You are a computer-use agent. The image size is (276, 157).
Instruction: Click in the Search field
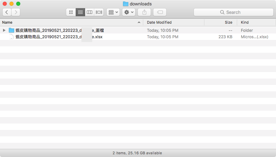(233, 12)
